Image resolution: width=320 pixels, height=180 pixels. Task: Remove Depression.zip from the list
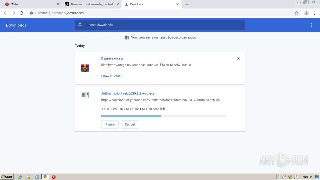tap(238, 58)
